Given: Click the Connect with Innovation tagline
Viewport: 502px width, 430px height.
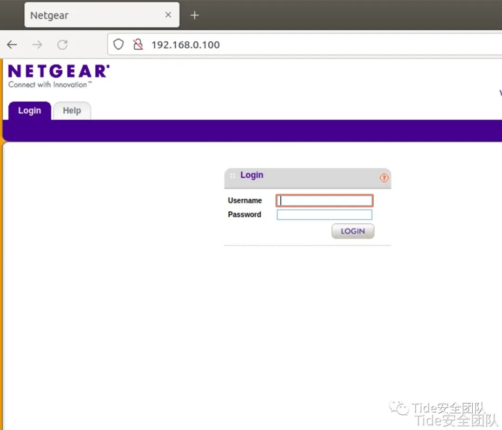Looking at the screenshot, I should point(50,85).
